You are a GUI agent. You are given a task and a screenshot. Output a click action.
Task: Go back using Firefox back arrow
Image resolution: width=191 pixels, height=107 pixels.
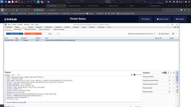point(6,10)
